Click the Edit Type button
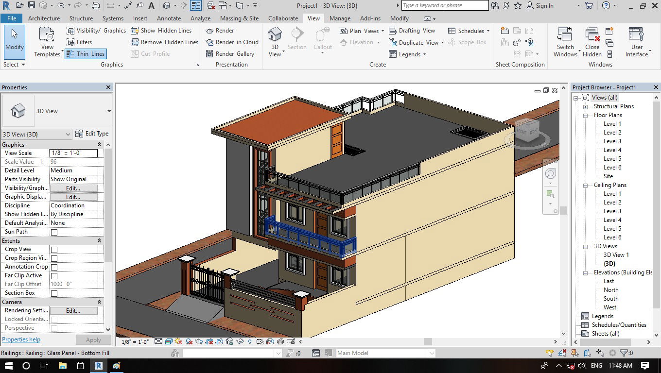Viewport: 661px width, 373px height. pyautogui.click(x=92, y=134)
